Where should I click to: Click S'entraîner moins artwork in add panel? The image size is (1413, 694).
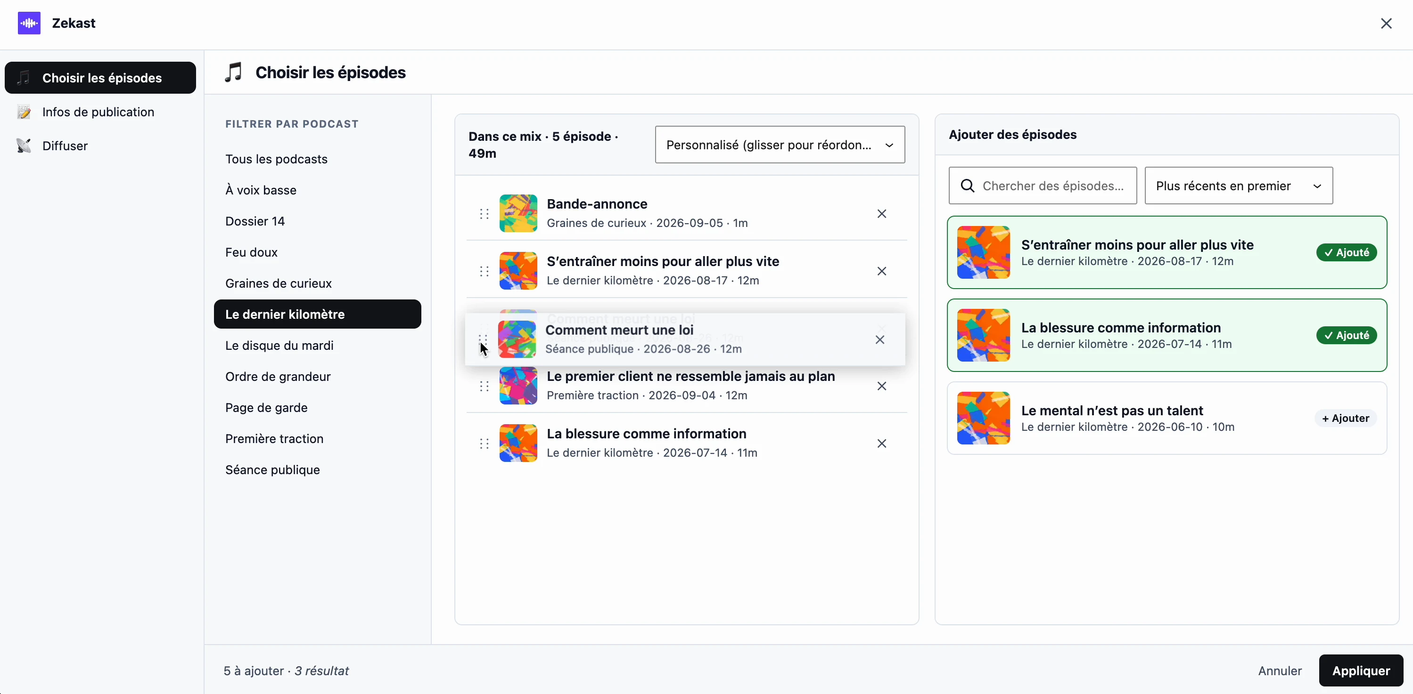coord(984,252)
